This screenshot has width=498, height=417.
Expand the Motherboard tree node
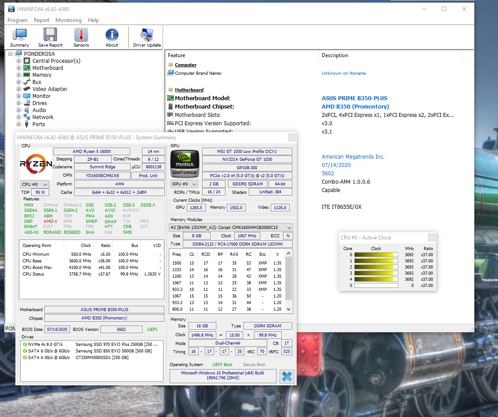18,68
